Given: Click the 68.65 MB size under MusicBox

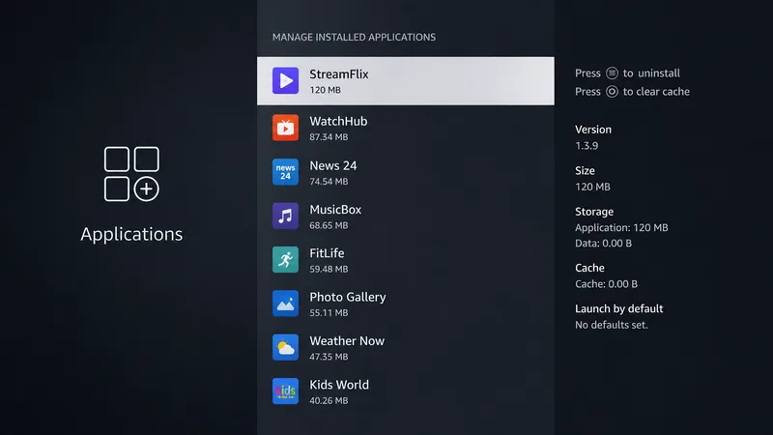Looking at the screenshot, I should 329,225.
